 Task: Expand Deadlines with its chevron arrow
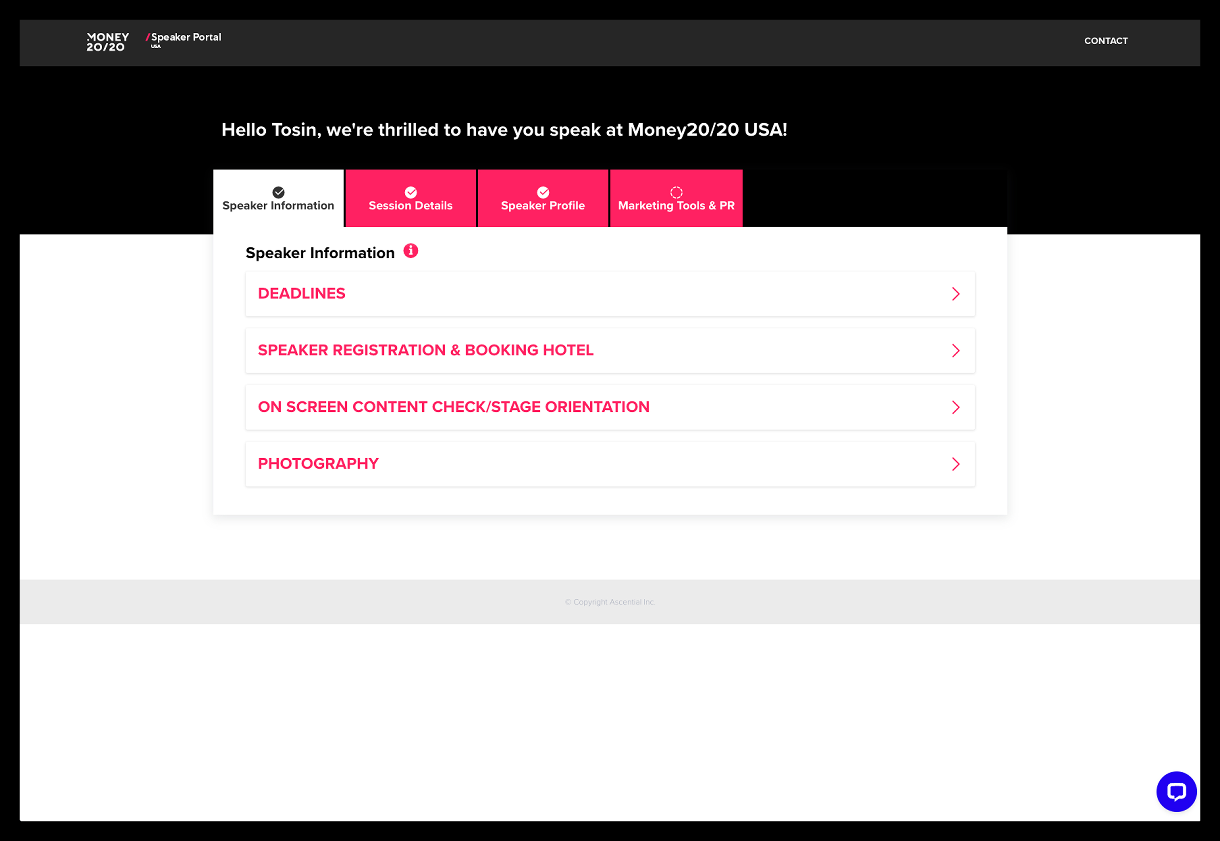956,294
